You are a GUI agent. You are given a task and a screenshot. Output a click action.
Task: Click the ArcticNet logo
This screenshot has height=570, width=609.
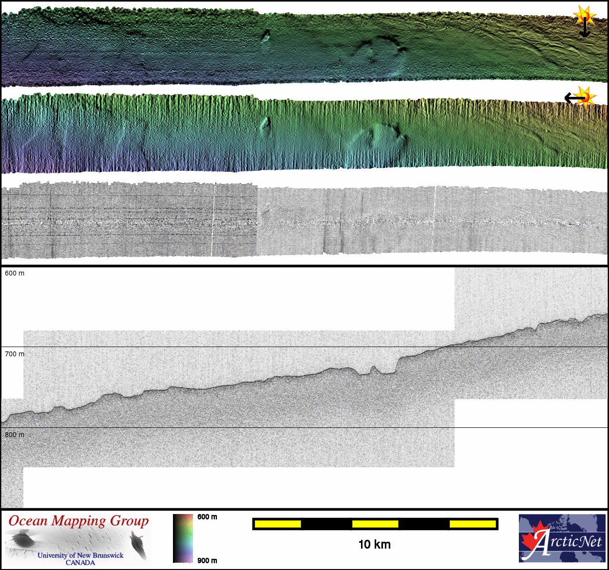coord(562,538)
